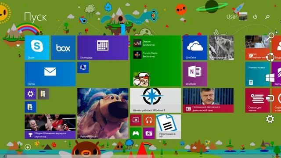Select TuneIn Radio in the Store tile

click(x=145, y=54)
